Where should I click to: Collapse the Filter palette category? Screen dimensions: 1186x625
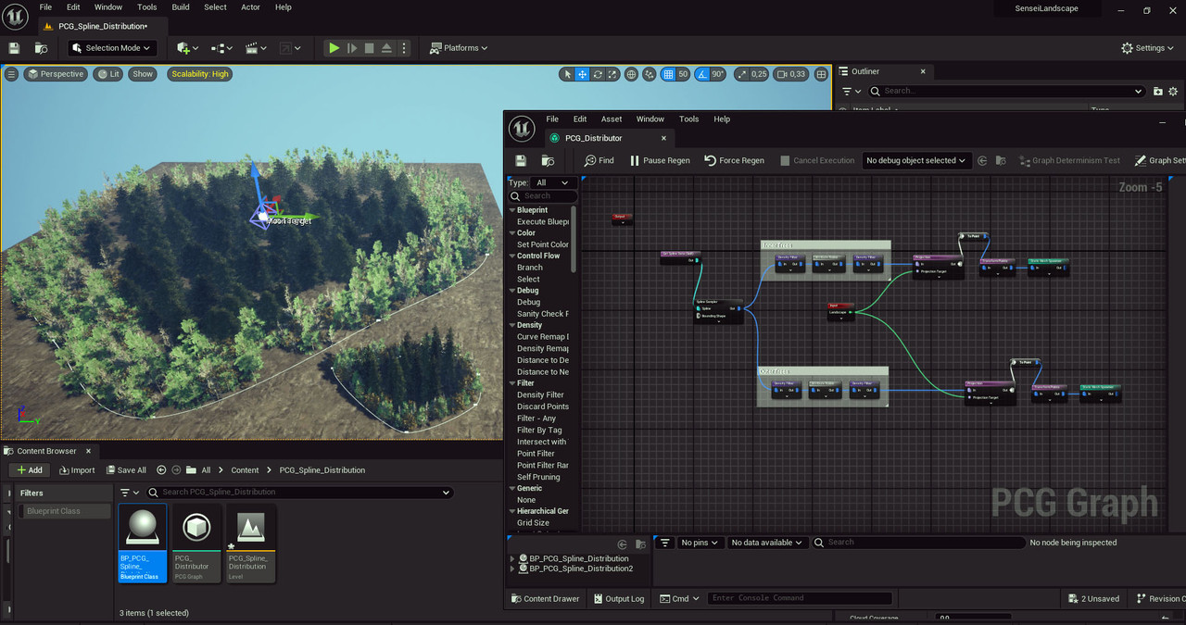[x=511, y=382]
